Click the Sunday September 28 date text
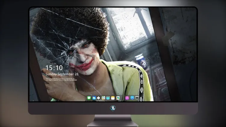Image resolution: width=226 pixels, height=127 pixels. [x=62, y=74]
